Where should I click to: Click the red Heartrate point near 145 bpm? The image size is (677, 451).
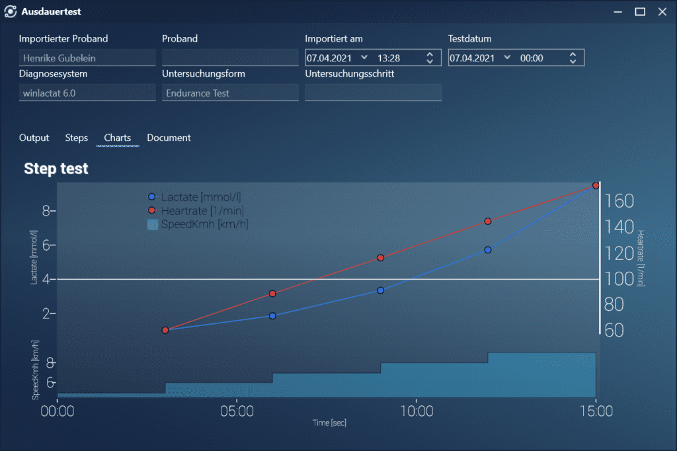488,221
